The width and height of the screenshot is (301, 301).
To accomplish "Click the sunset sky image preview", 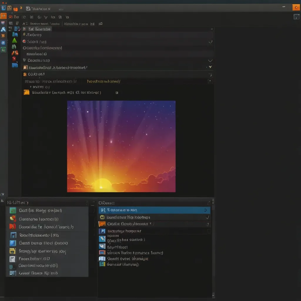I will 121,146.
